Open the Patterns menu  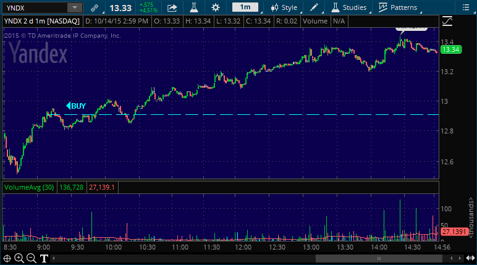398,7
